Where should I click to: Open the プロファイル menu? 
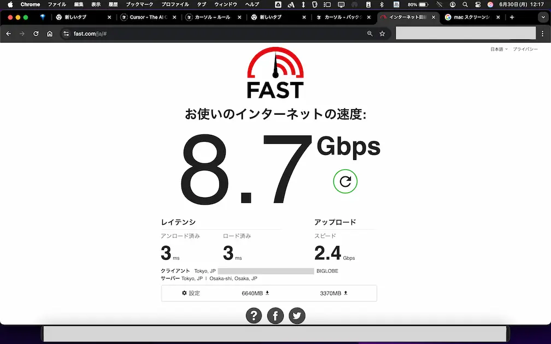point(175,4)
